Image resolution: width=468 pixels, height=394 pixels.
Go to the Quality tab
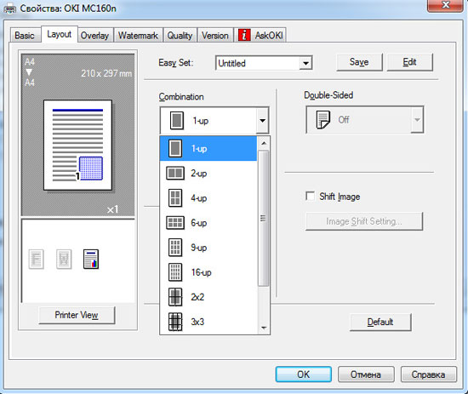coord(180,35)
